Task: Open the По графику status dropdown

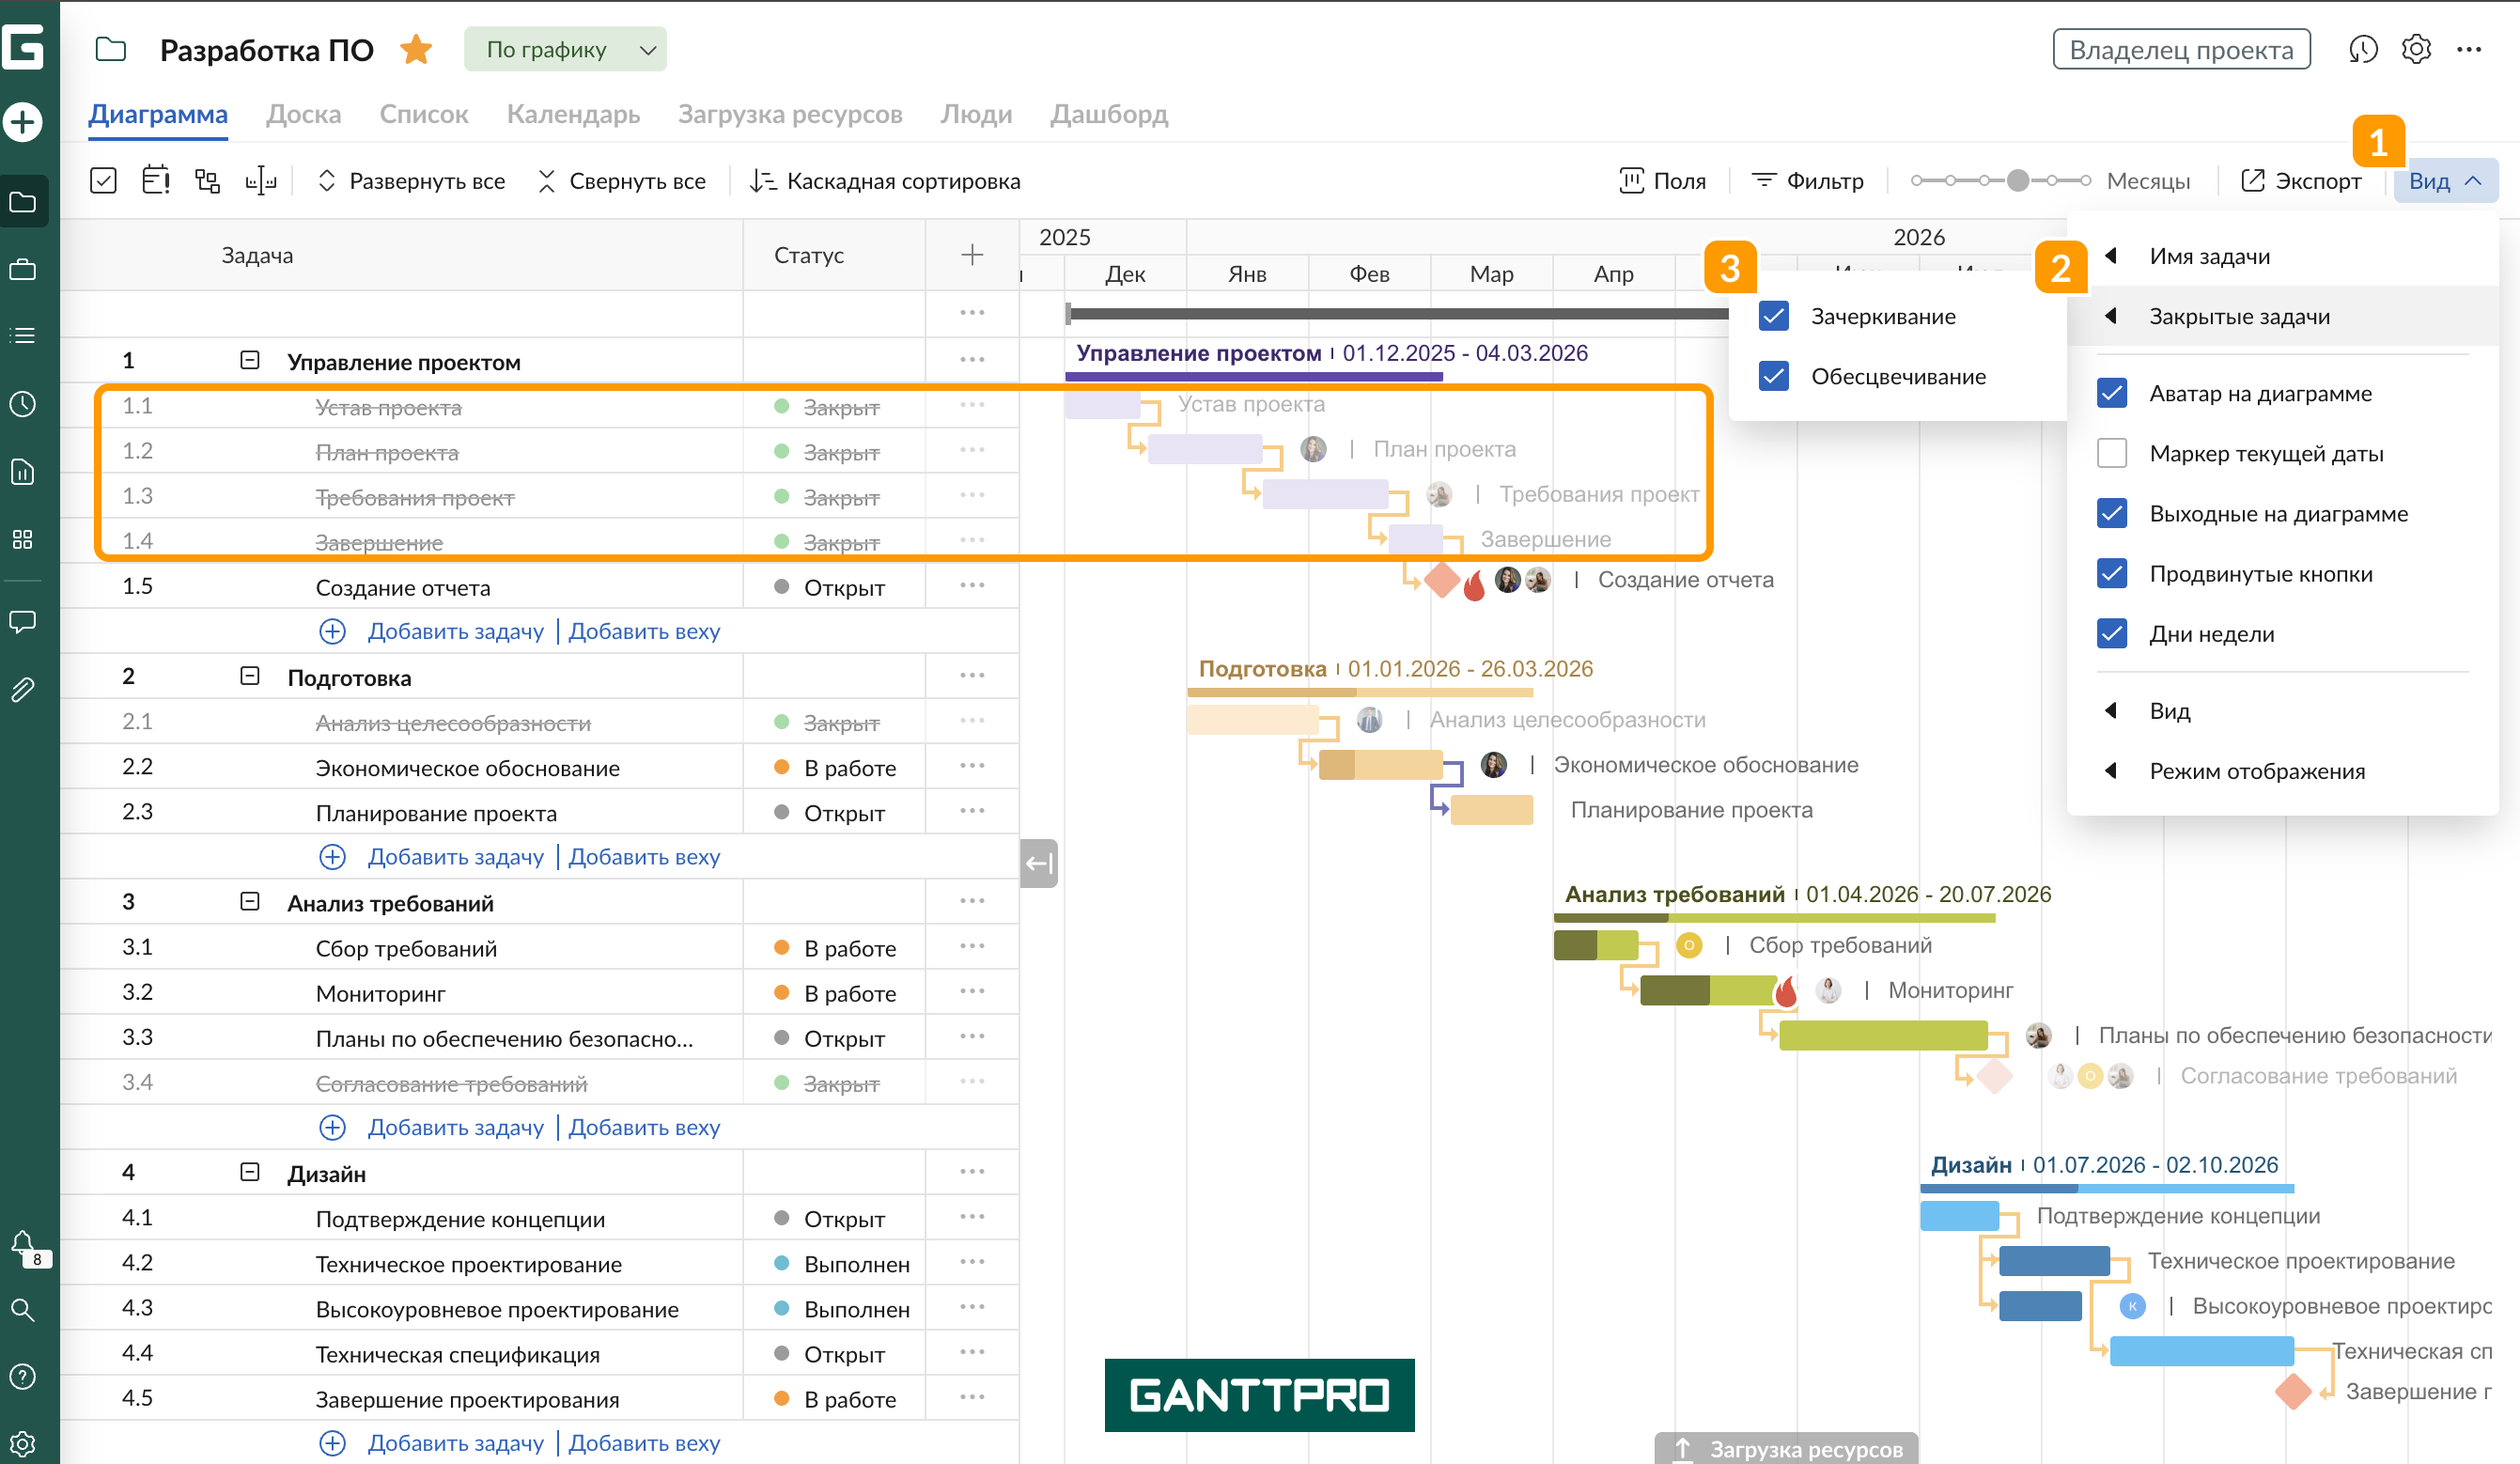Action: point(565,49)
